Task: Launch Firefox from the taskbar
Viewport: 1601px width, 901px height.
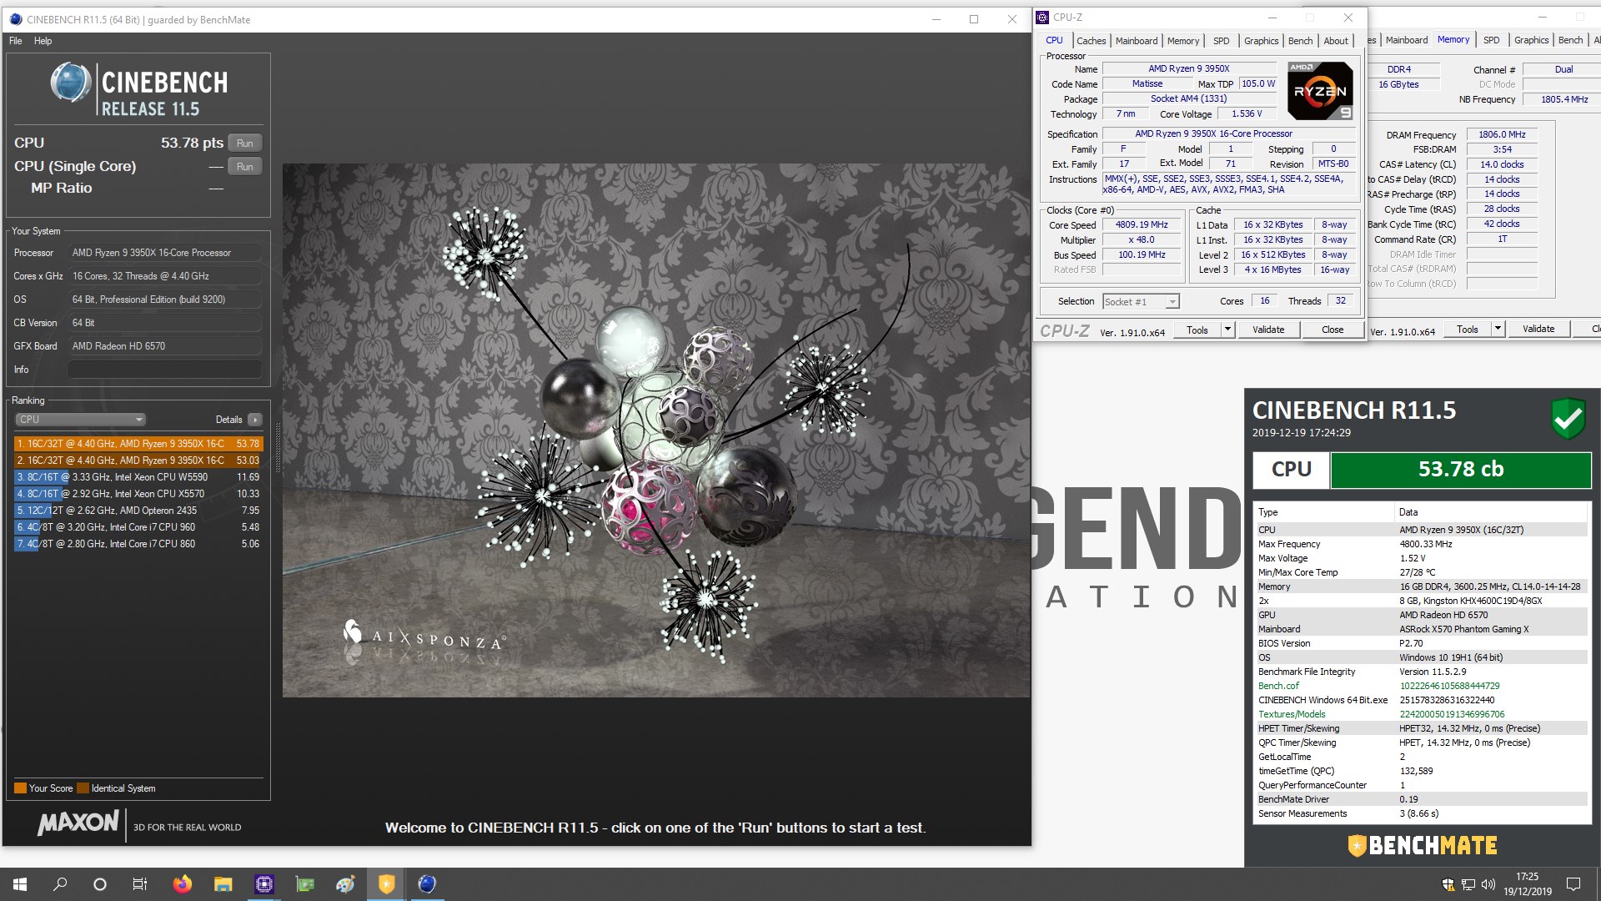Action: [x=182, y=884]
